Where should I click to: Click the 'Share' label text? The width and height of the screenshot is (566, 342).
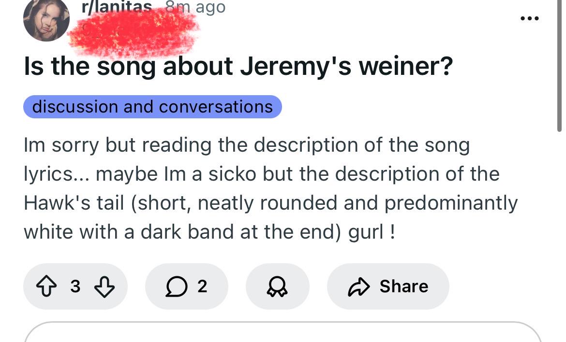coord(404,286)
